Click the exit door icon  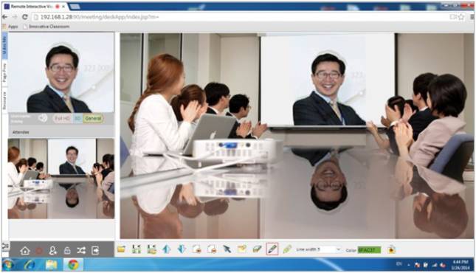(95, 251)
